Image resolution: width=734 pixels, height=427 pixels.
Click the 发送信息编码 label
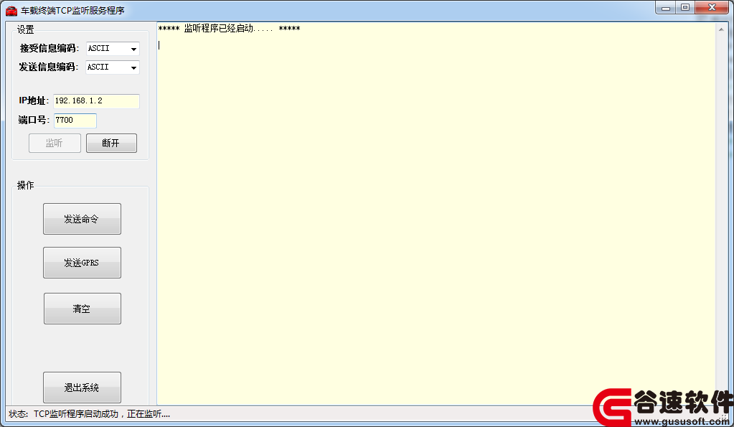48,67
